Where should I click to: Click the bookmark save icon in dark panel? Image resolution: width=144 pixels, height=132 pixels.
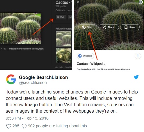pyautogui.click(x=70, y=17)
